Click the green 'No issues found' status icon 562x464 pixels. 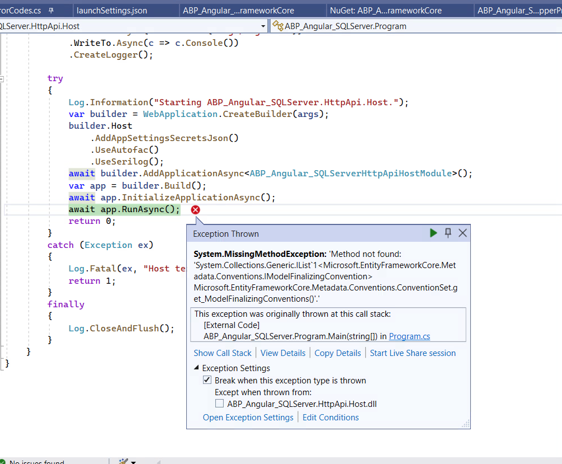[3, 461]
